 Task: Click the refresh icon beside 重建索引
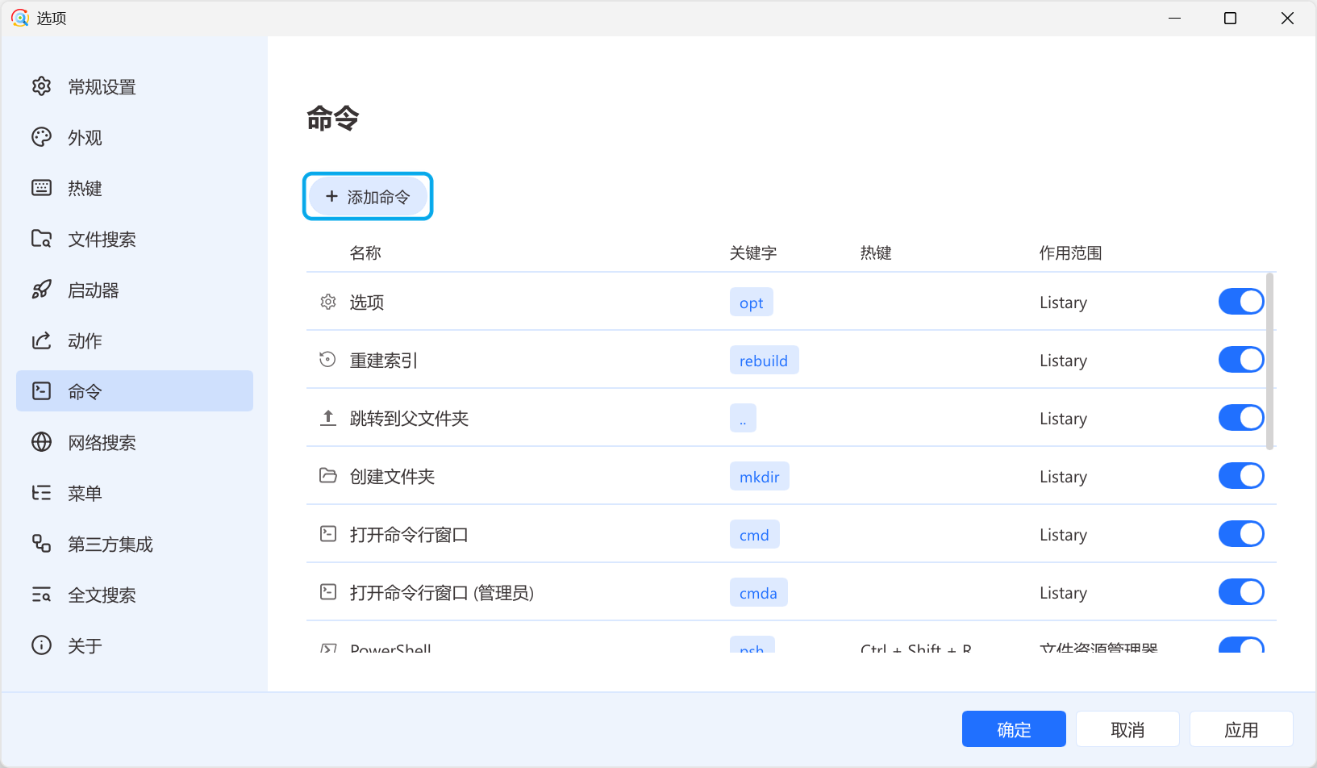[x=327, y=360]
